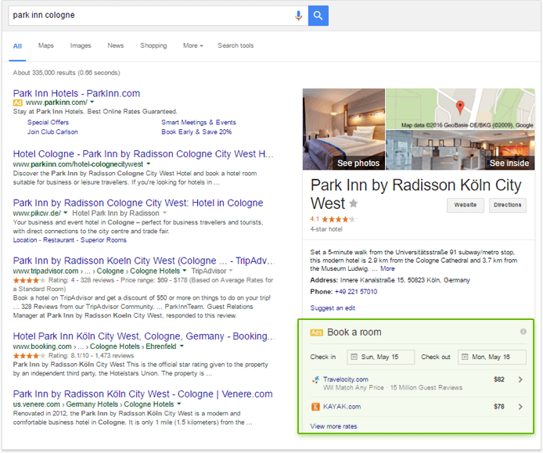Click the Directions button

507,205
